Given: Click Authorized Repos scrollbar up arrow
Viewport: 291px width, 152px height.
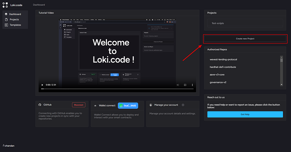Looking at the screenshot, I should pos(282,57).
